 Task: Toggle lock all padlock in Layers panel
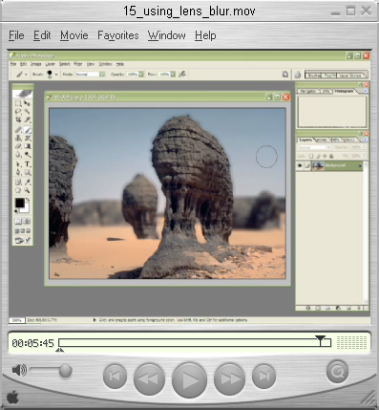pyautogui.click(x=331, y=156)
